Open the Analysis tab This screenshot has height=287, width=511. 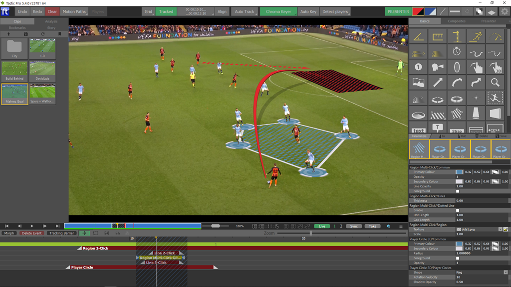51,21
